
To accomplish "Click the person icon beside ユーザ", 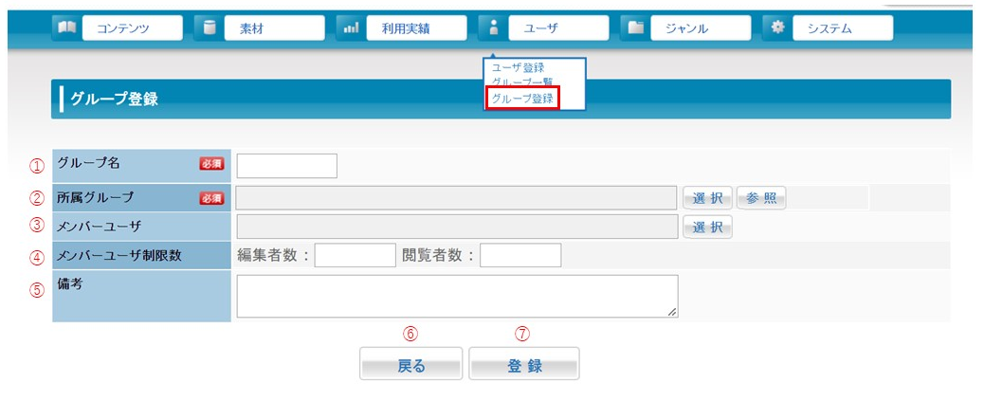I will (x=493, y=28).
